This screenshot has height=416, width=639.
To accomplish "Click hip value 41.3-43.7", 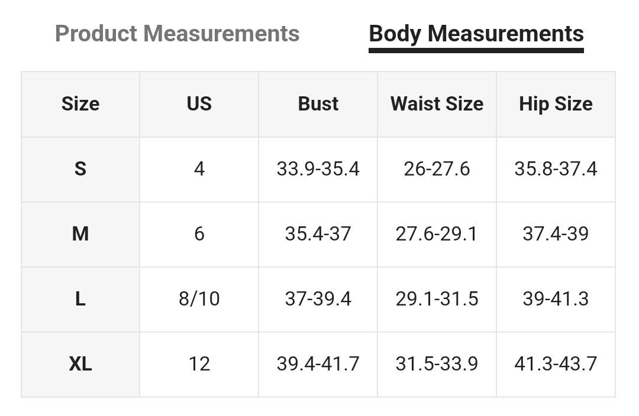I will pyautogui.click(x=556, y=364).
